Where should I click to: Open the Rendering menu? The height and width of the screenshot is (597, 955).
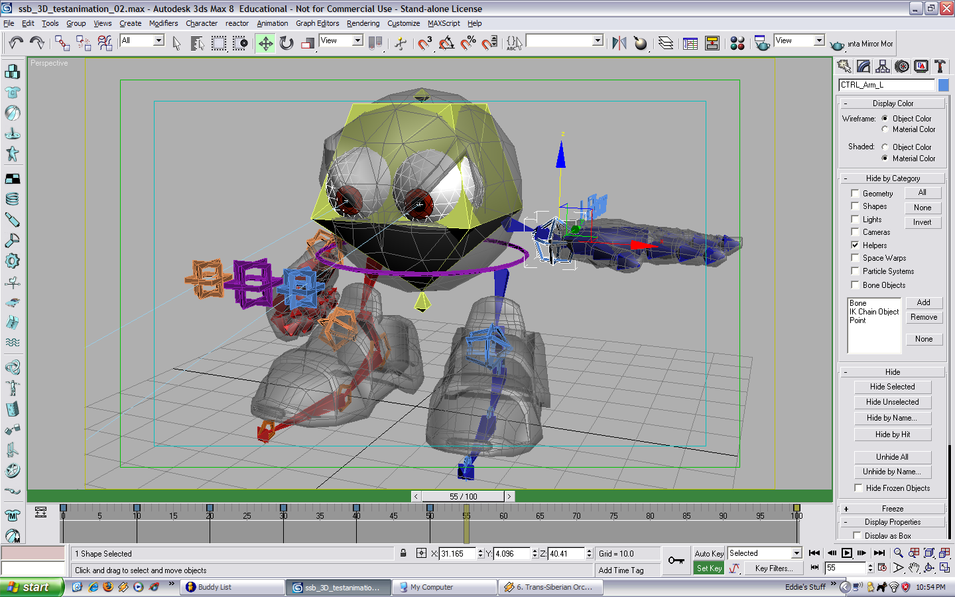pyautogui.click(x=363, y=23)
